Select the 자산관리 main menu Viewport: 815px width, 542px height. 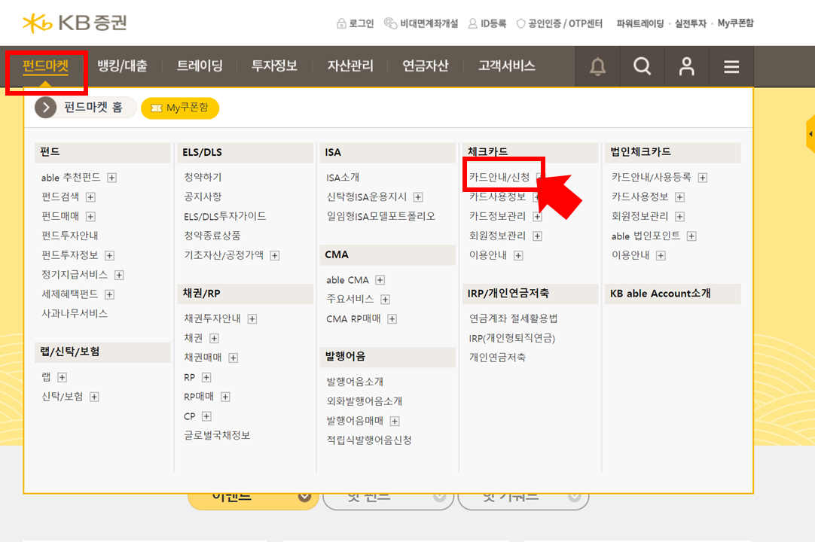point(350,66)
